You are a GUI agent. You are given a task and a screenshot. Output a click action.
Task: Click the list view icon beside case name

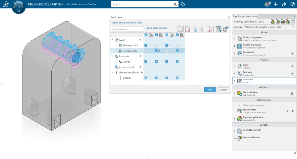click(x=293, y=22)
